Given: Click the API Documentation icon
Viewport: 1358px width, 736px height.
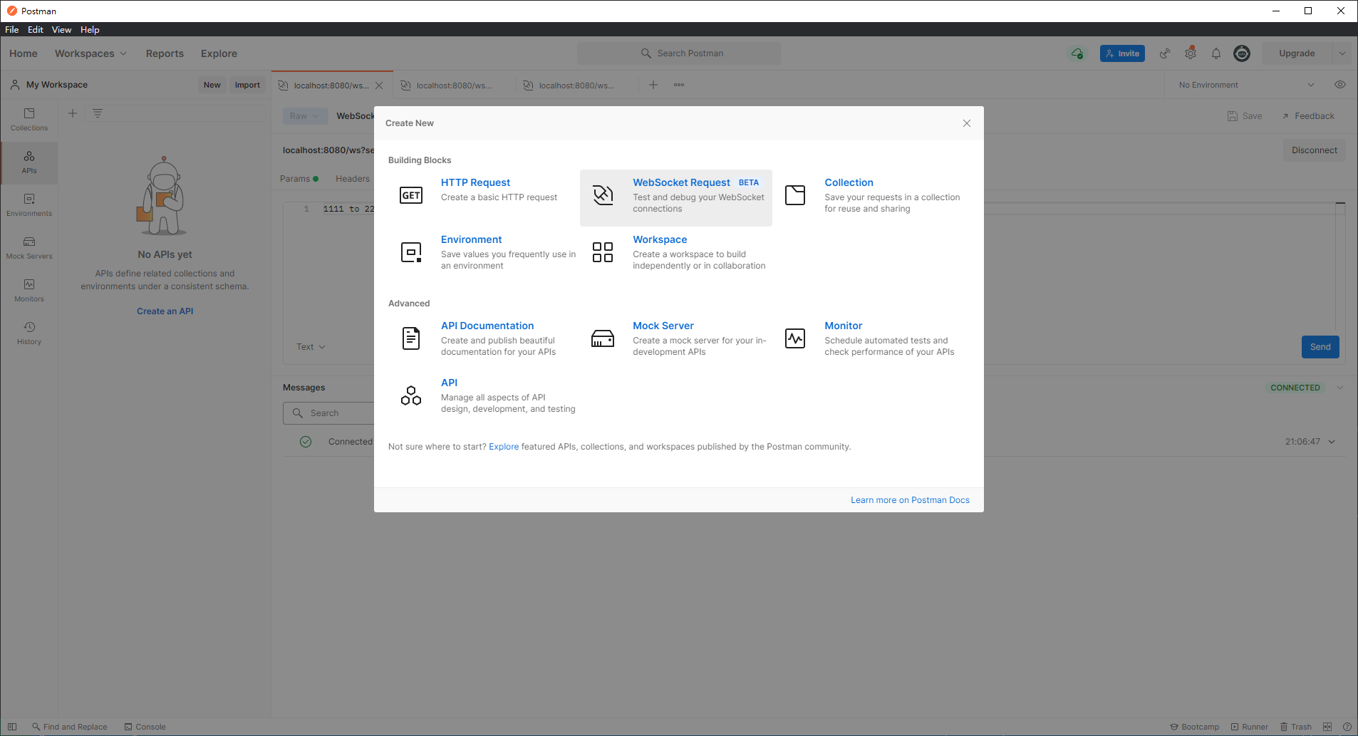Looking at the screenshot, I should tap(411, 338).
